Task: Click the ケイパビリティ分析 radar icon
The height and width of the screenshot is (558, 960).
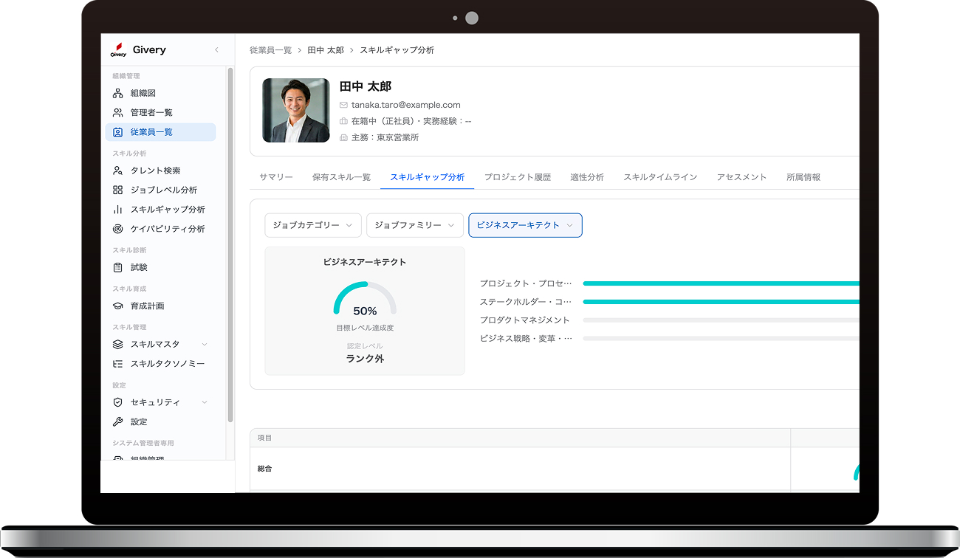Action: tap(117, 229)
